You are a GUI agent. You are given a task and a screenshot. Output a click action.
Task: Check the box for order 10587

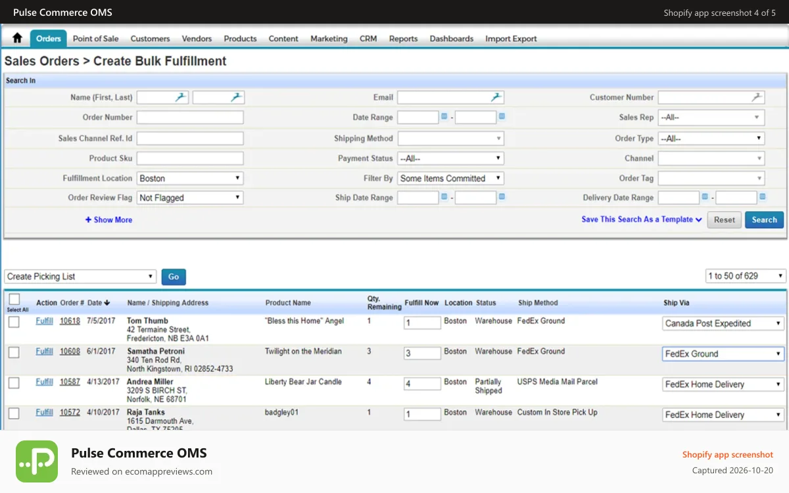14,383
